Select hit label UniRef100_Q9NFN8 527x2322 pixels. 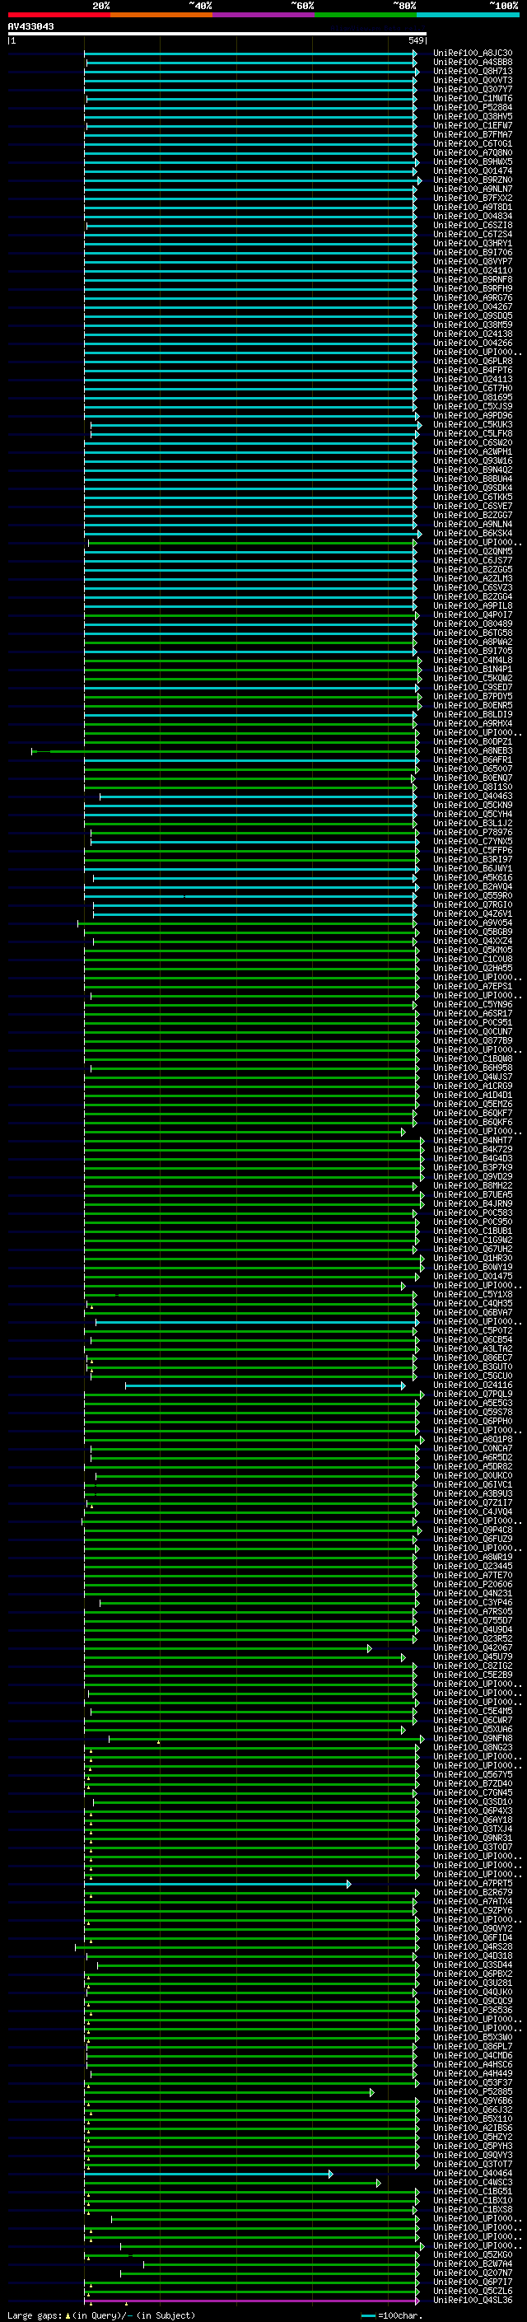[473, 1739]
